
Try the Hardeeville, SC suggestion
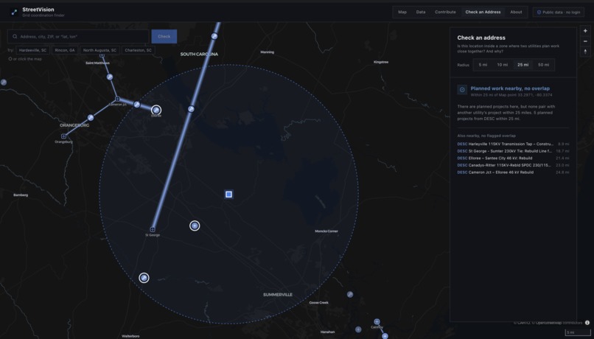tap(32, 50)
